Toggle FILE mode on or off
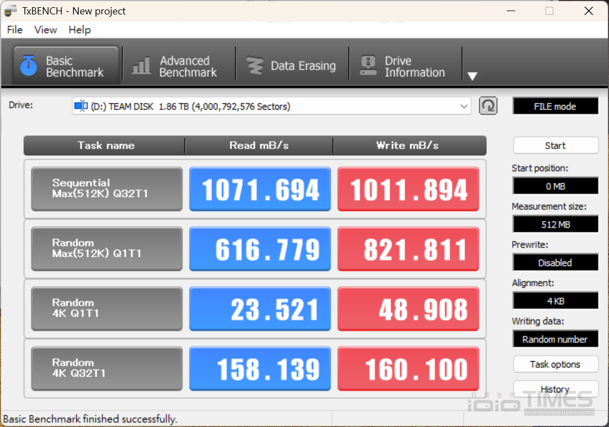Screen dimensions: 609x427 coord(555,106)
